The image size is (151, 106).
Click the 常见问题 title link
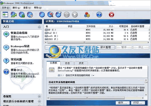pyautogui.click(x=16, y=59)
